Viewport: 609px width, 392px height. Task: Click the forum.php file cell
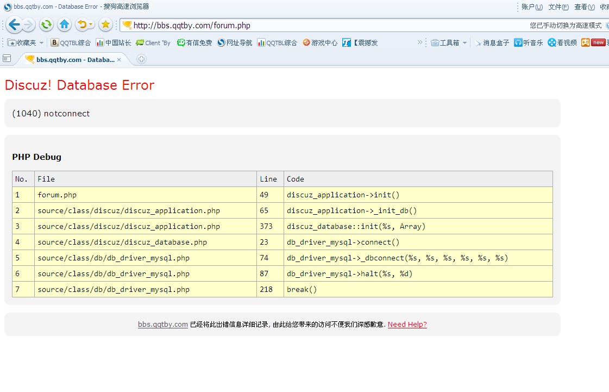(145, 195)
